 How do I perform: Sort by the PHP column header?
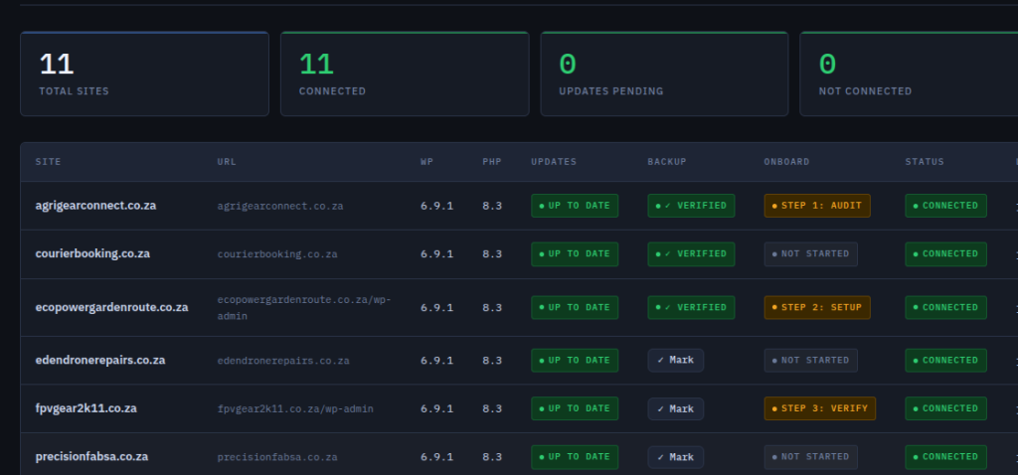(492, 162)
